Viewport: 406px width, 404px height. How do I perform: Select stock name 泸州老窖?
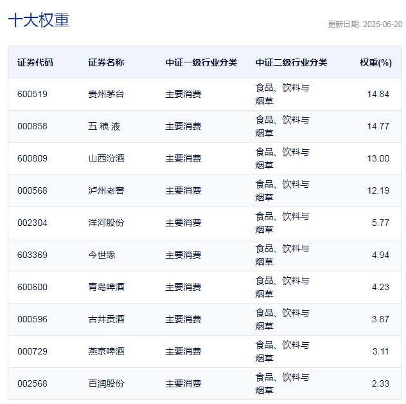click(x=106, y=190)
